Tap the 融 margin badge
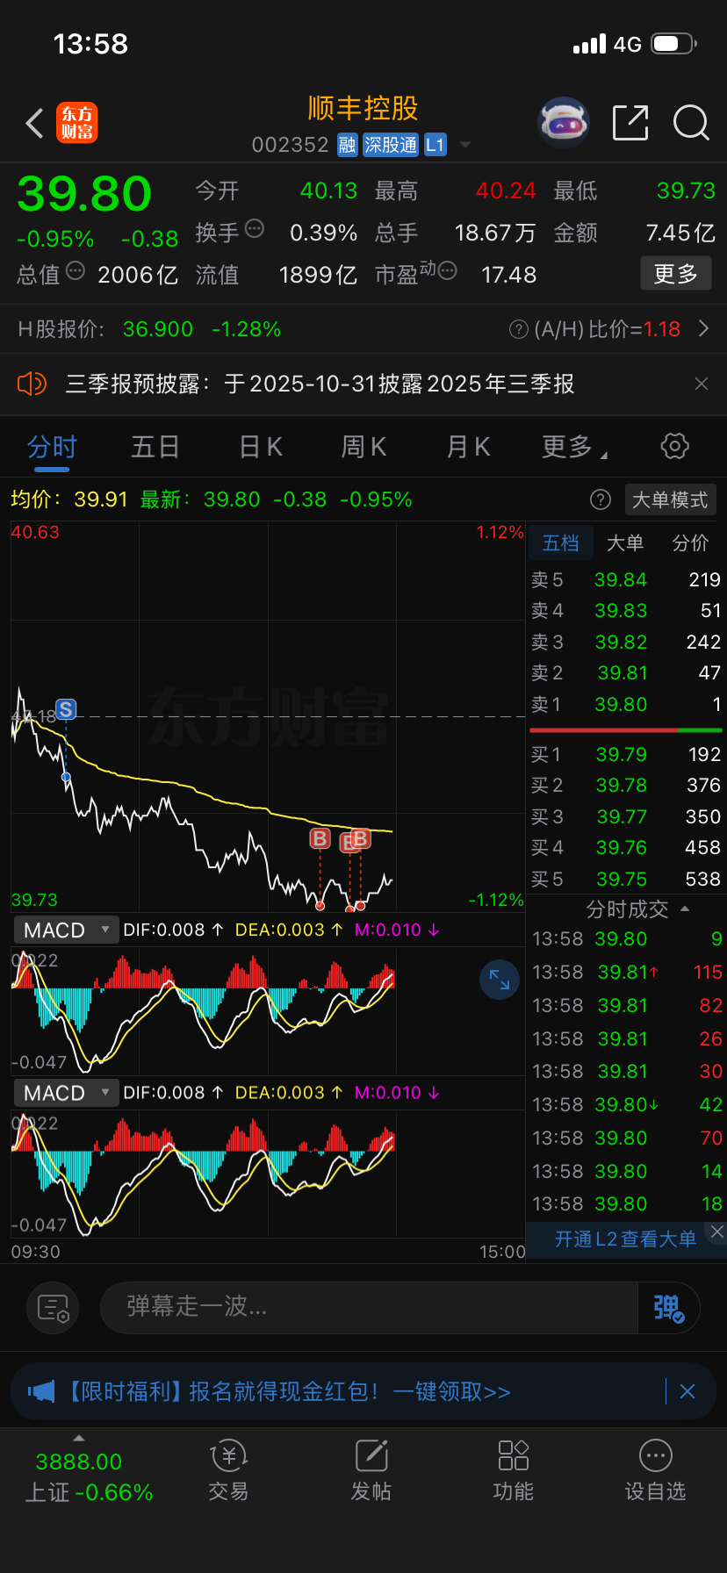The height and width of the screenshot is (1573, 727). 348,145
